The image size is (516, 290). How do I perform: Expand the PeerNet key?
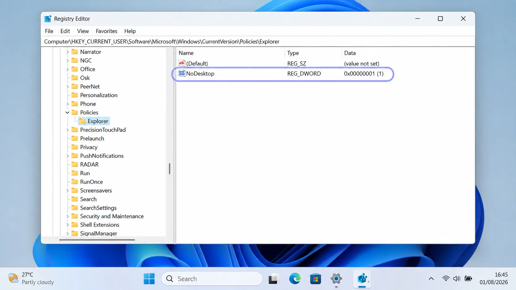point(67,86)
